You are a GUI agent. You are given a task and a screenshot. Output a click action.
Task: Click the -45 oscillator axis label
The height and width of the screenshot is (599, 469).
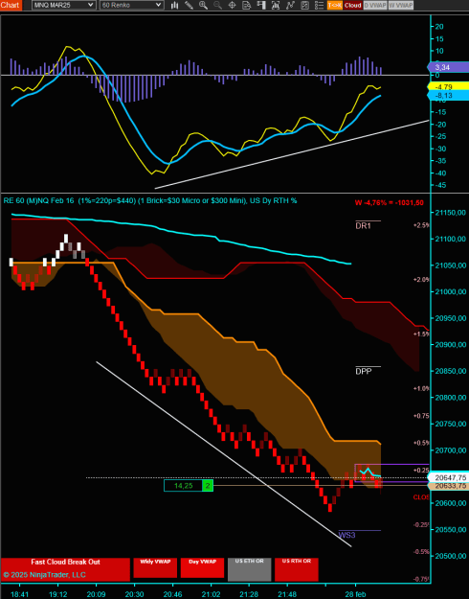(439, 185)
